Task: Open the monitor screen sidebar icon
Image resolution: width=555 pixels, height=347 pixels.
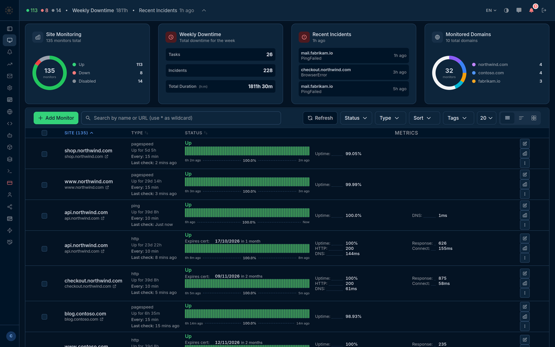Action: (x=9, y=41)
